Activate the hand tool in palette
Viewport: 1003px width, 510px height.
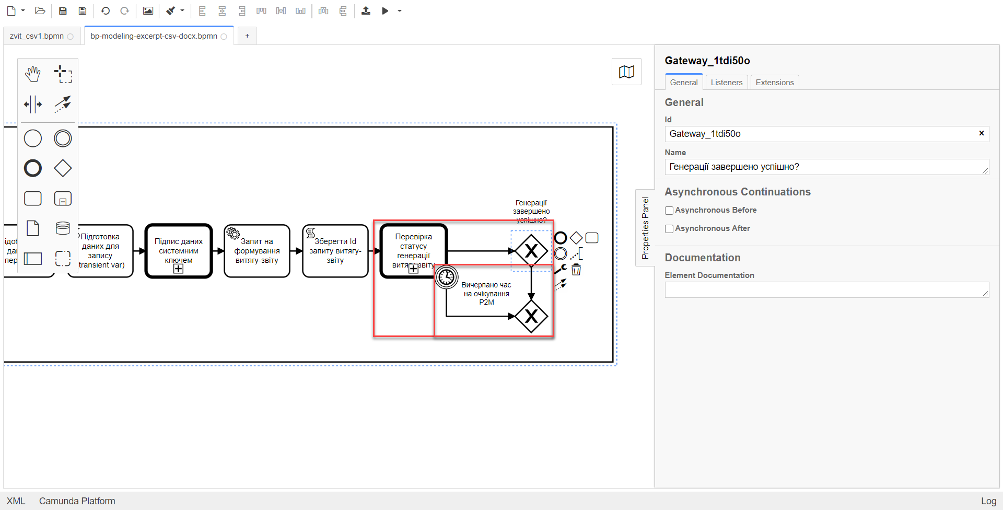[32, 74]
